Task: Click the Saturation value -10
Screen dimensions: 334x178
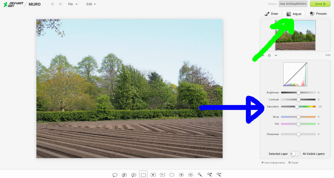Action: tap(320, 107)
